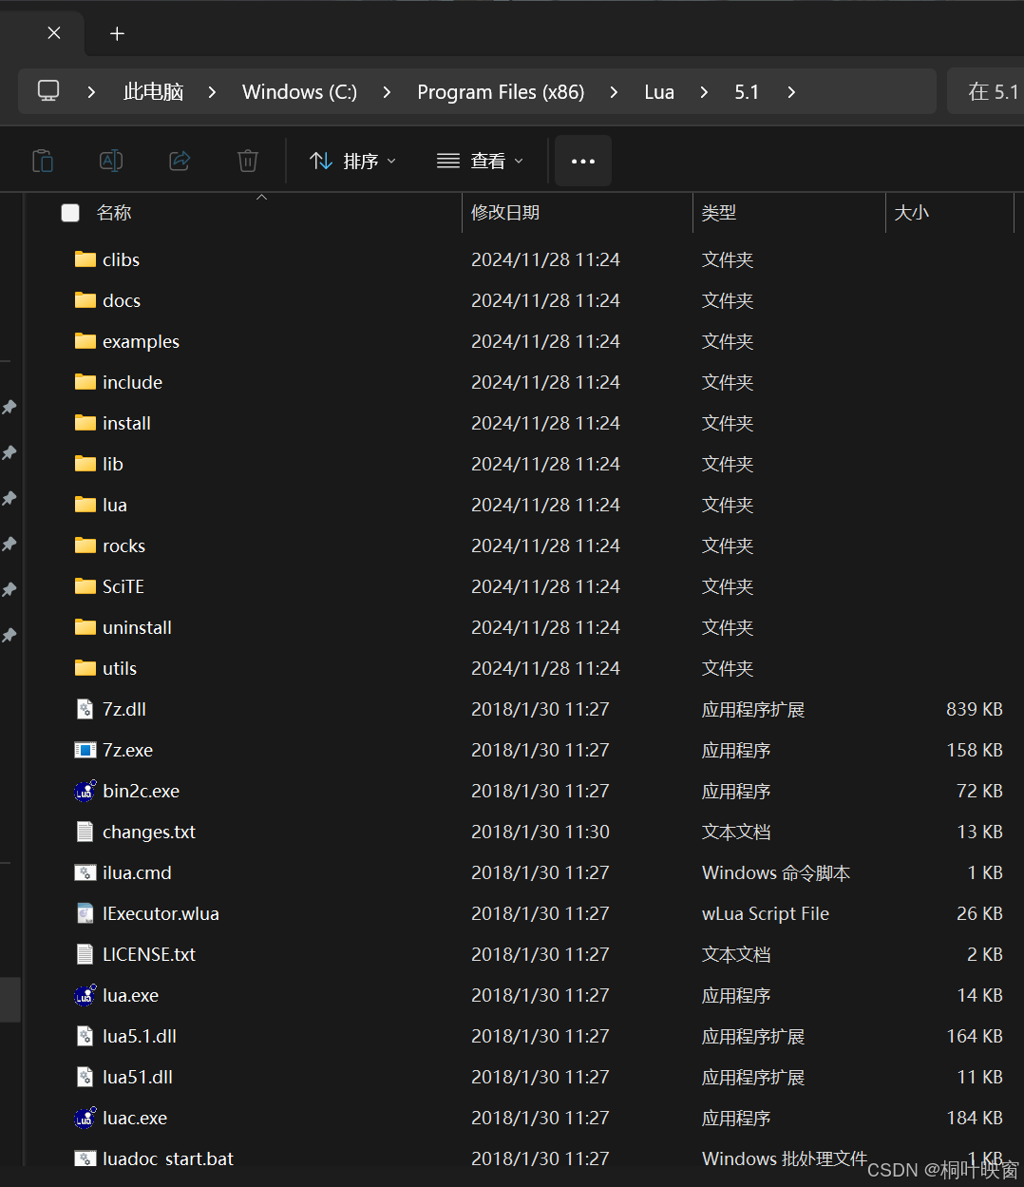The width and height of the screenshot is (1024, 1187).
Task: Click the 184 KB size value
Action: (975, 1118)
